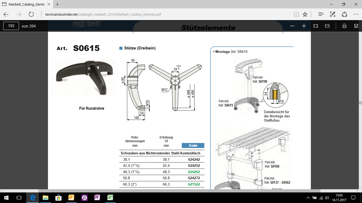Open the Make a Web Note tool

(333, 14)
